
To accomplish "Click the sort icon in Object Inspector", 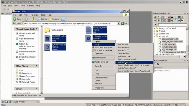I will [158, 64].
